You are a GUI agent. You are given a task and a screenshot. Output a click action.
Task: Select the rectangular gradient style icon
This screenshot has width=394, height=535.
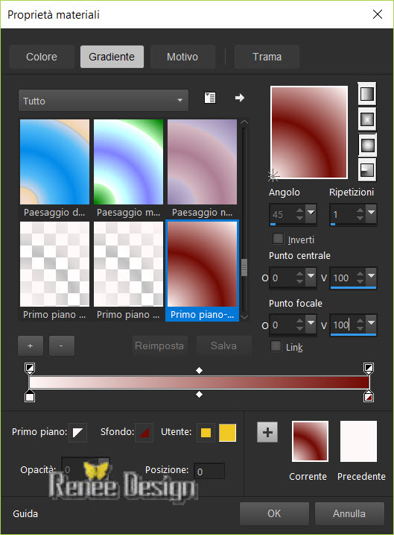point(366,119)
